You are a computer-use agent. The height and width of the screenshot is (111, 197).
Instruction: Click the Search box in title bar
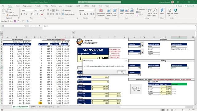click(100, 2)
